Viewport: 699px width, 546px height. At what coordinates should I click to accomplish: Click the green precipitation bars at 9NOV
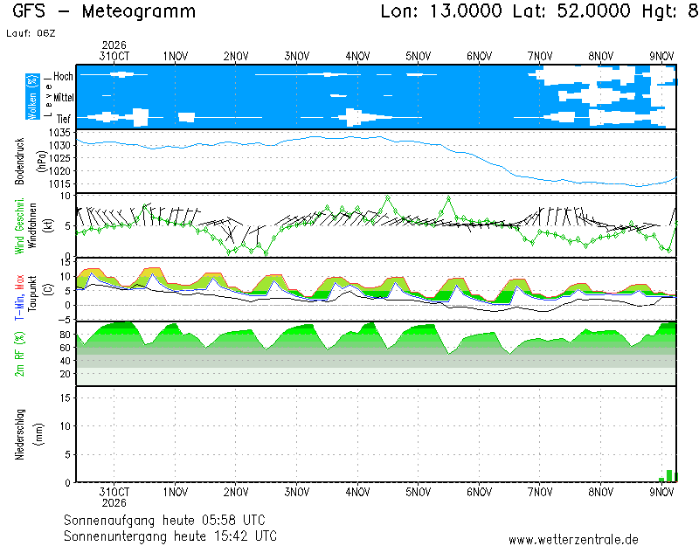pos(668,476)
